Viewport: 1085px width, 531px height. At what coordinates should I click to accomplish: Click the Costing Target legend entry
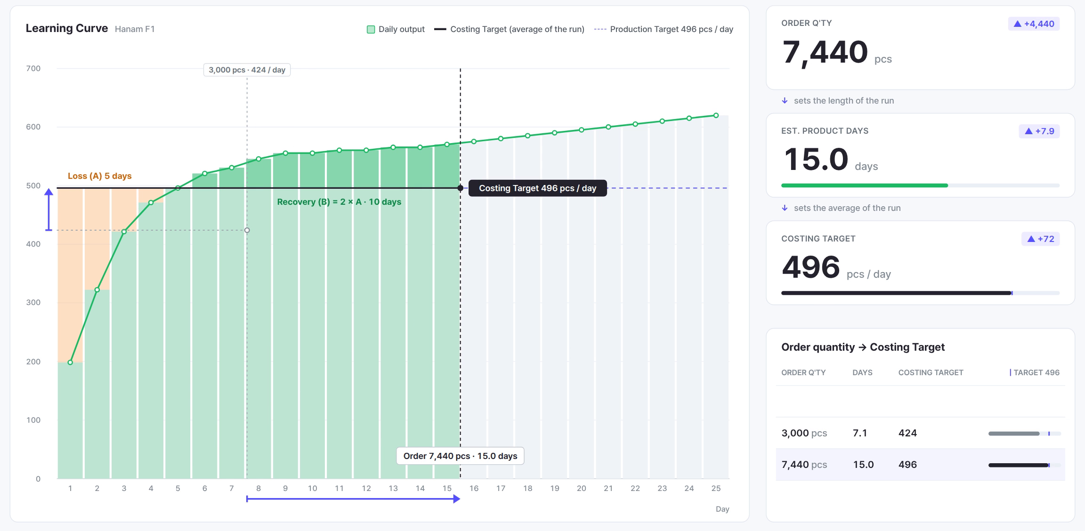click(509, 29)
